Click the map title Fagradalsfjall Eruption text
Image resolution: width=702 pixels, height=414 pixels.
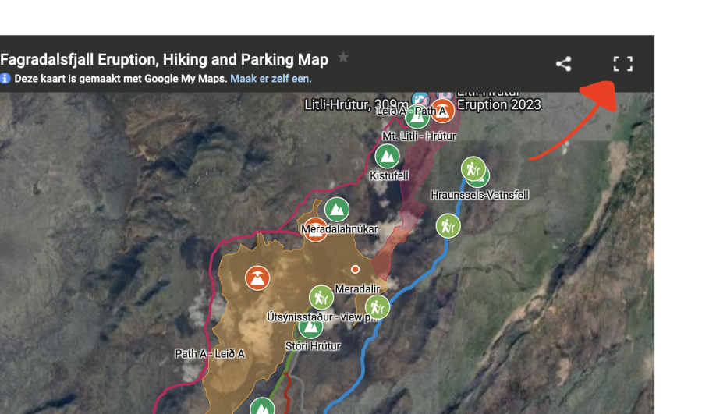(165, 59)
